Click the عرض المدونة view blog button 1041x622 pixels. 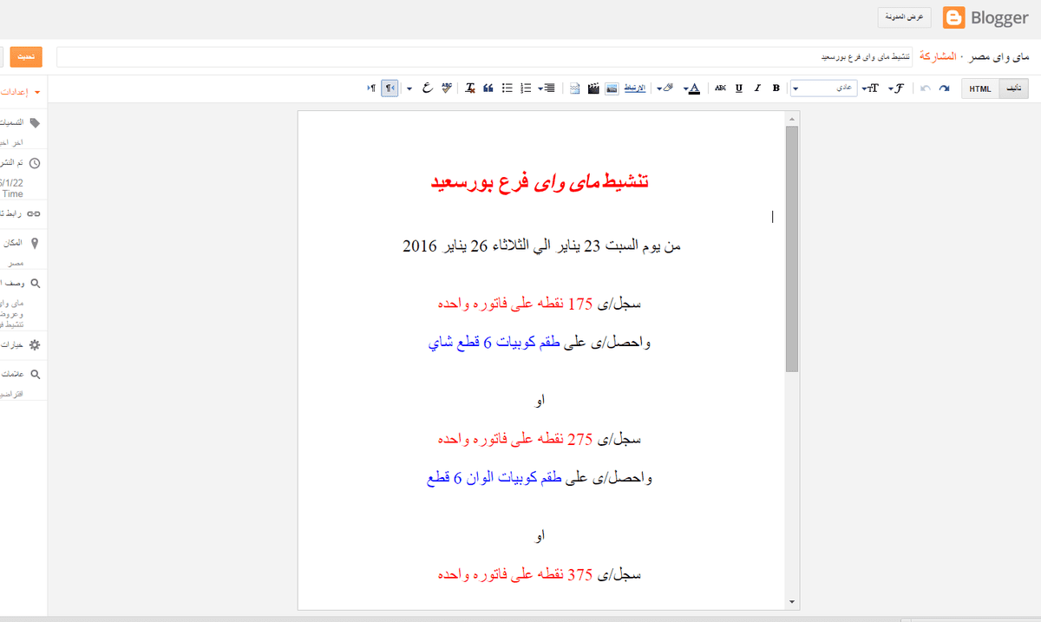(905, 16)
